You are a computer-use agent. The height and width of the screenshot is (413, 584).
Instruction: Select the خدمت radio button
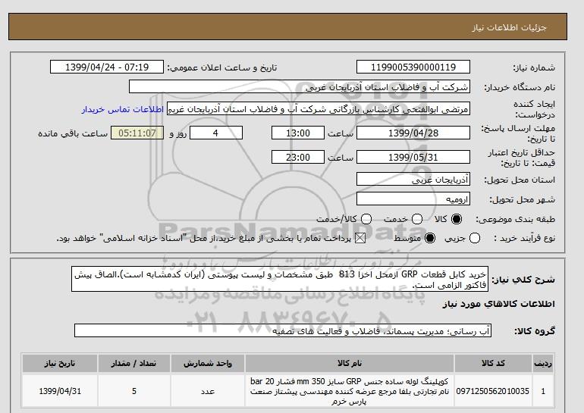coord(417,219)
